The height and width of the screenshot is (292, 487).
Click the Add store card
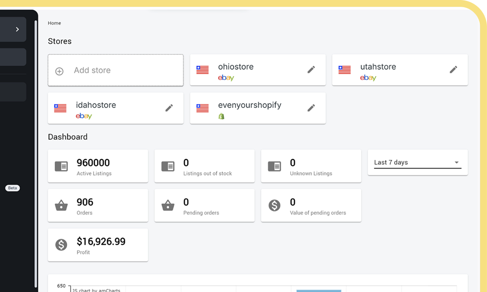[x=115, y=70]
